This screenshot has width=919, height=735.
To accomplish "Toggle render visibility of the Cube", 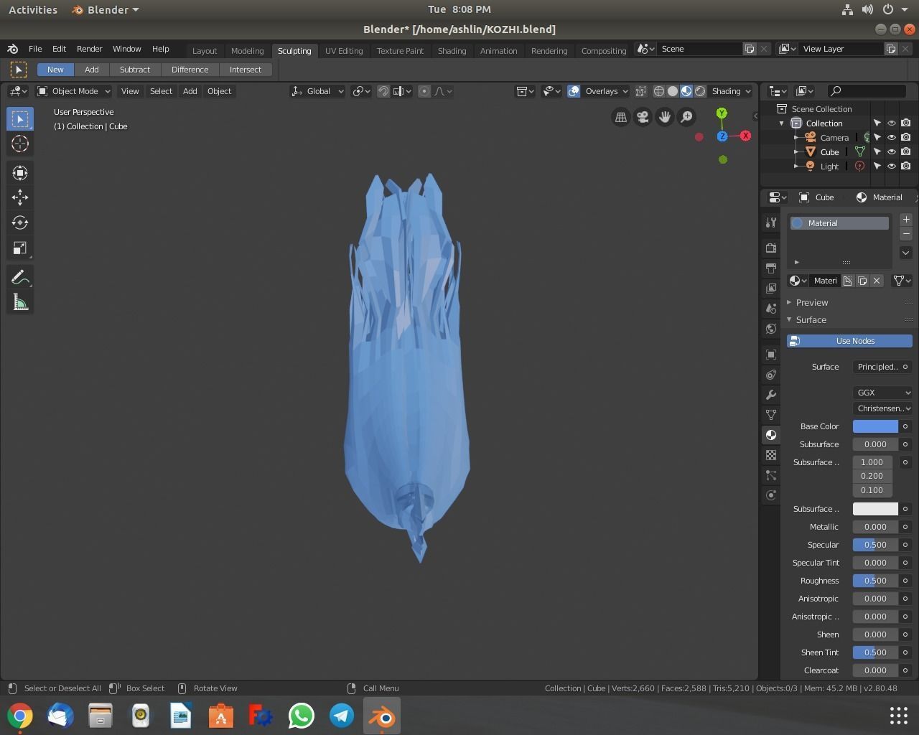I will coord(906,151).
